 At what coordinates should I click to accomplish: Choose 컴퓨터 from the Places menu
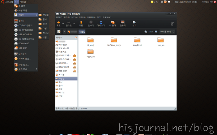(26, 21)
